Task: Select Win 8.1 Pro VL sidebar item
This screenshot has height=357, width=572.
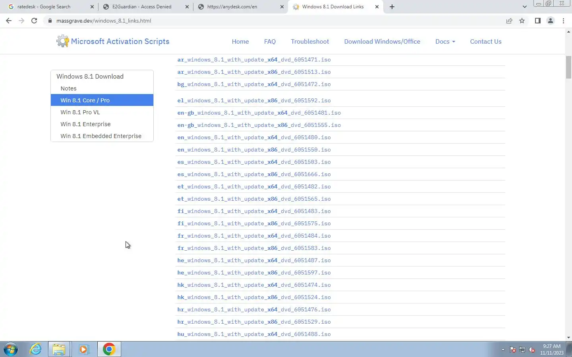Action: pyautogui.click(x=102, y=112)
